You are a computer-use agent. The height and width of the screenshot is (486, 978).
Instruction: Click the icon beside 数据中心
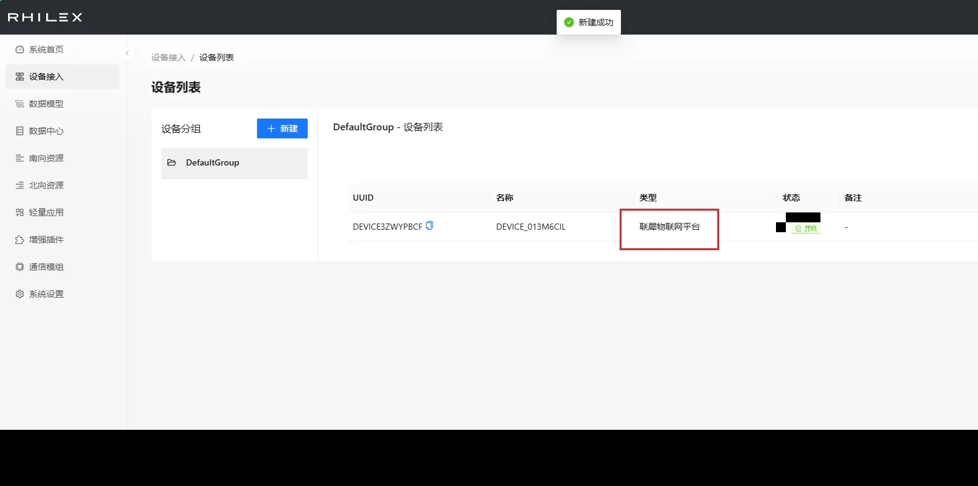pos(20,131)
